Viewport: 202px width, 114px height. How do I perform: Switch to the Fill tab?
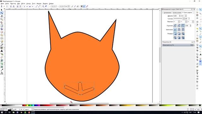pos(167,13)
